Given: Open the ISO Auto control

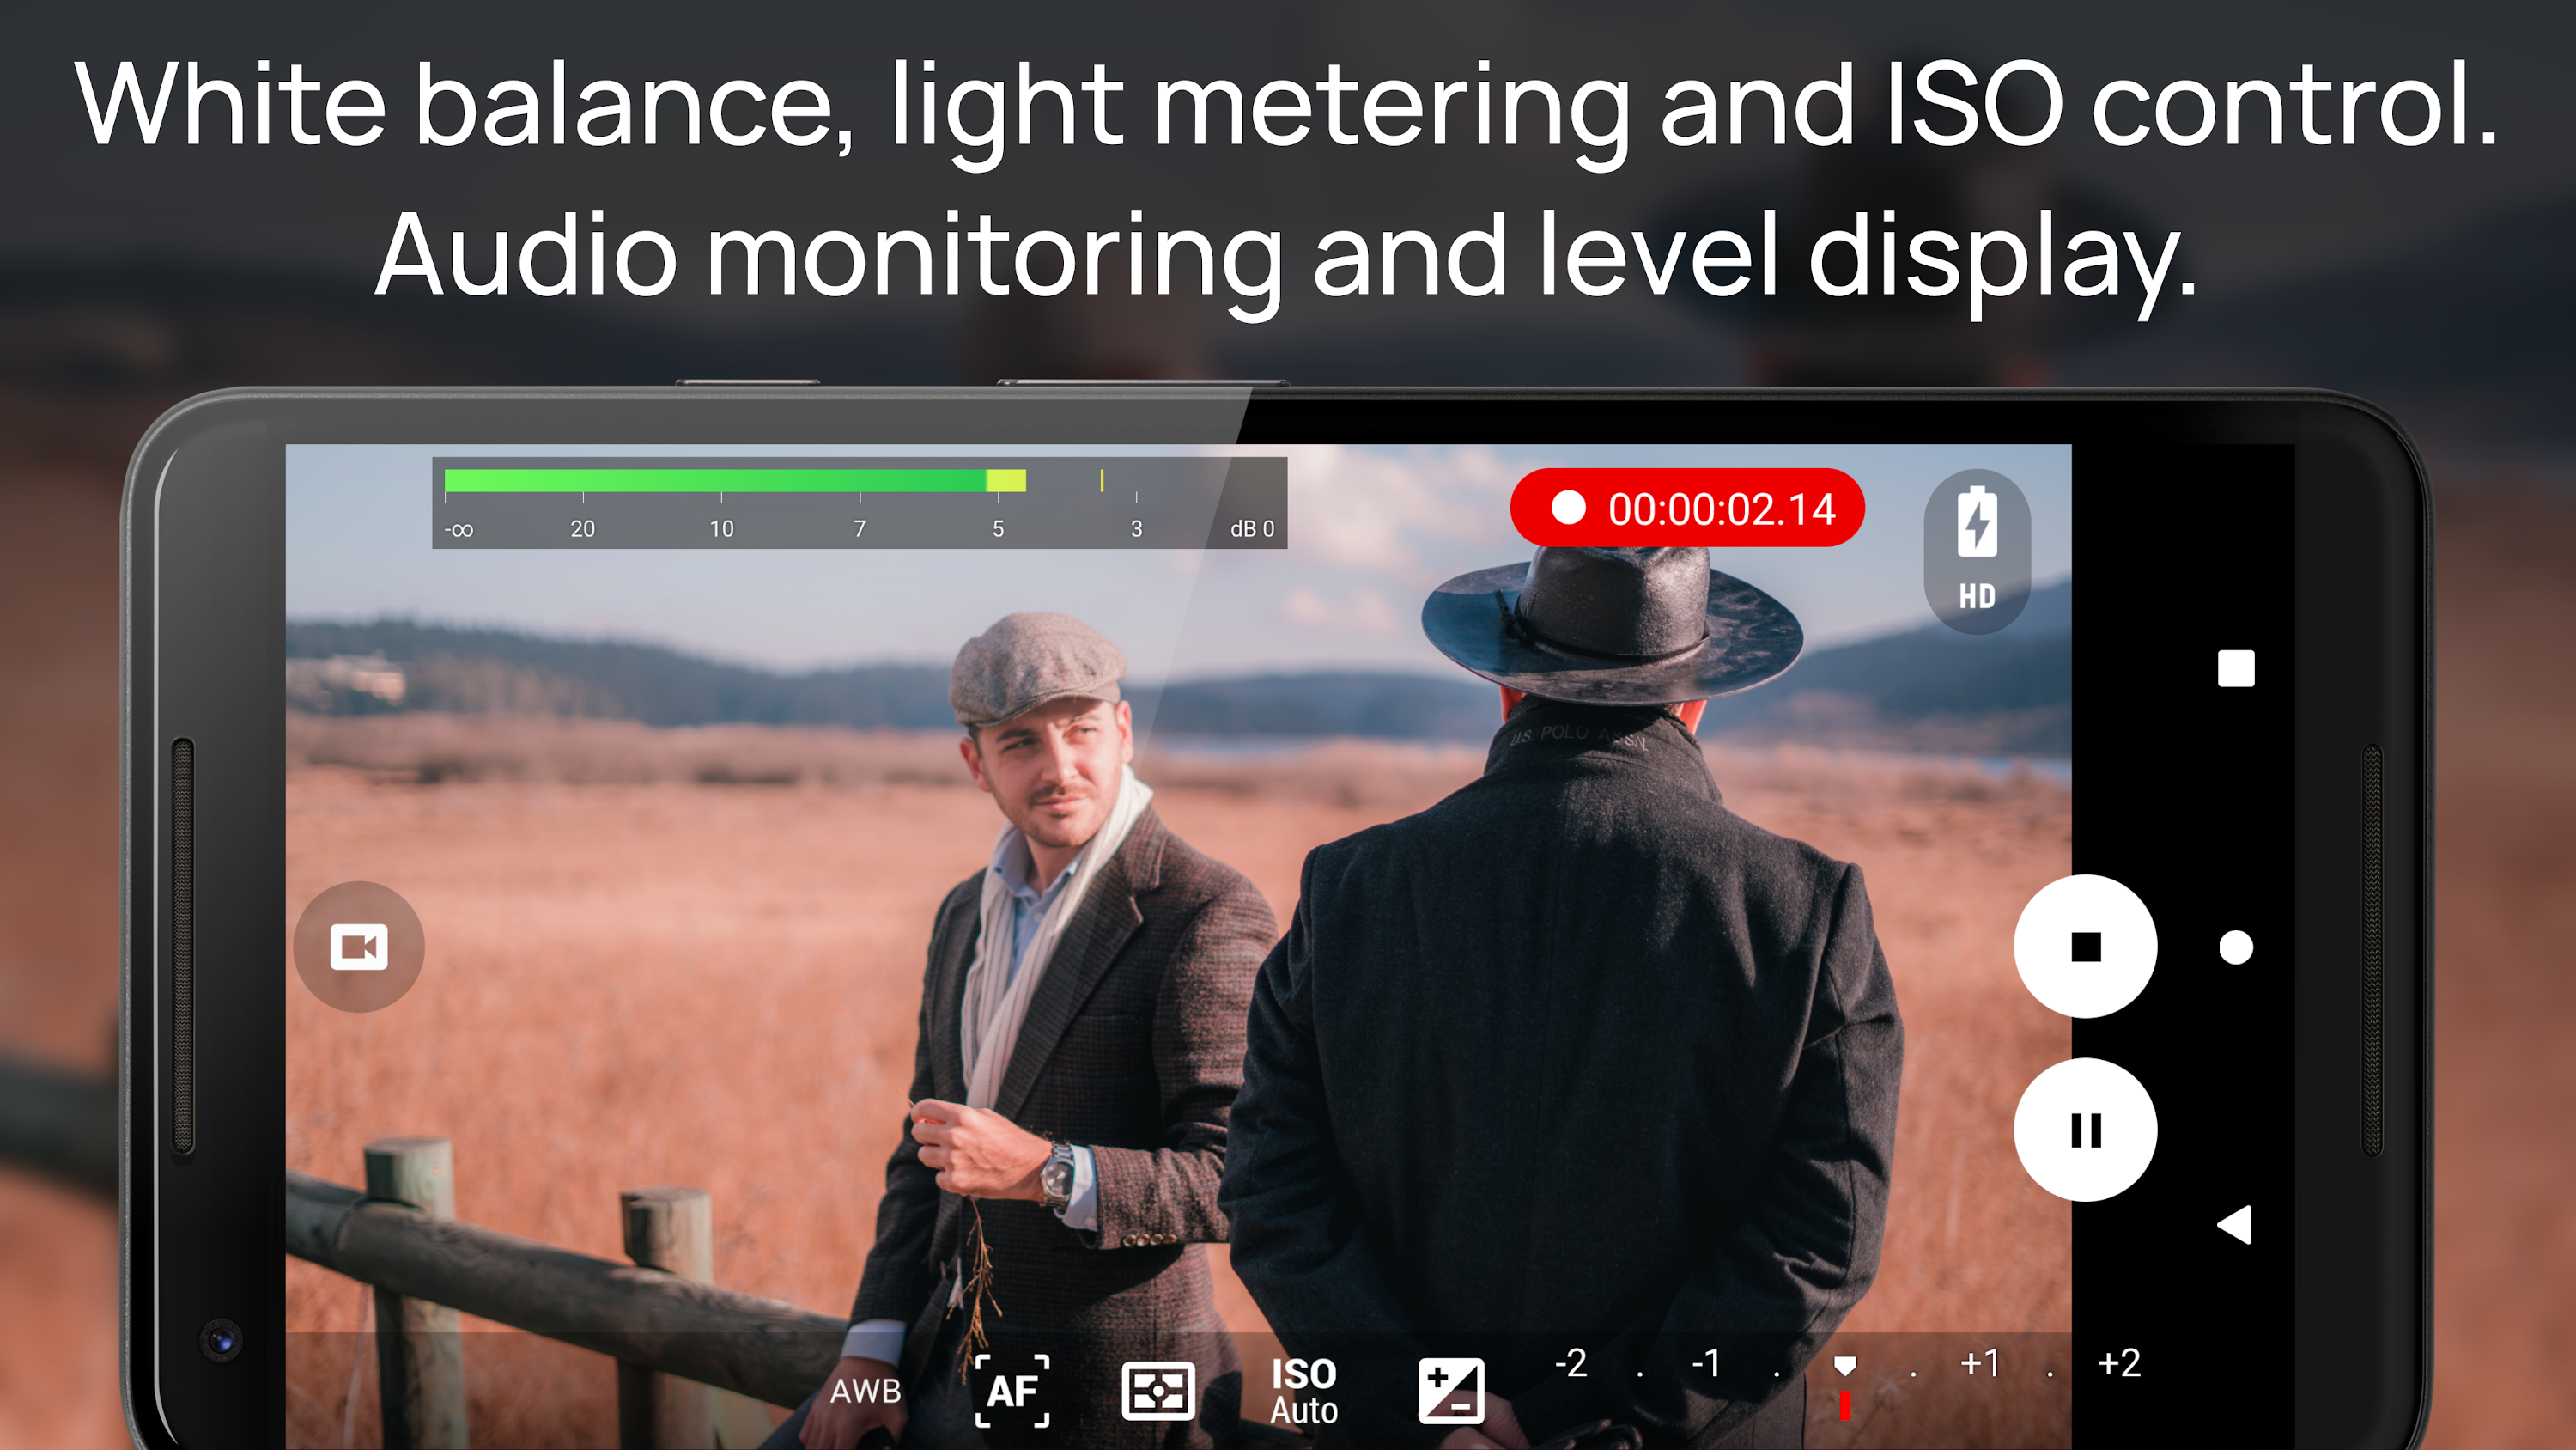Looking at the screenshot, I should pyautogui.click(x=1304, y=1390).
